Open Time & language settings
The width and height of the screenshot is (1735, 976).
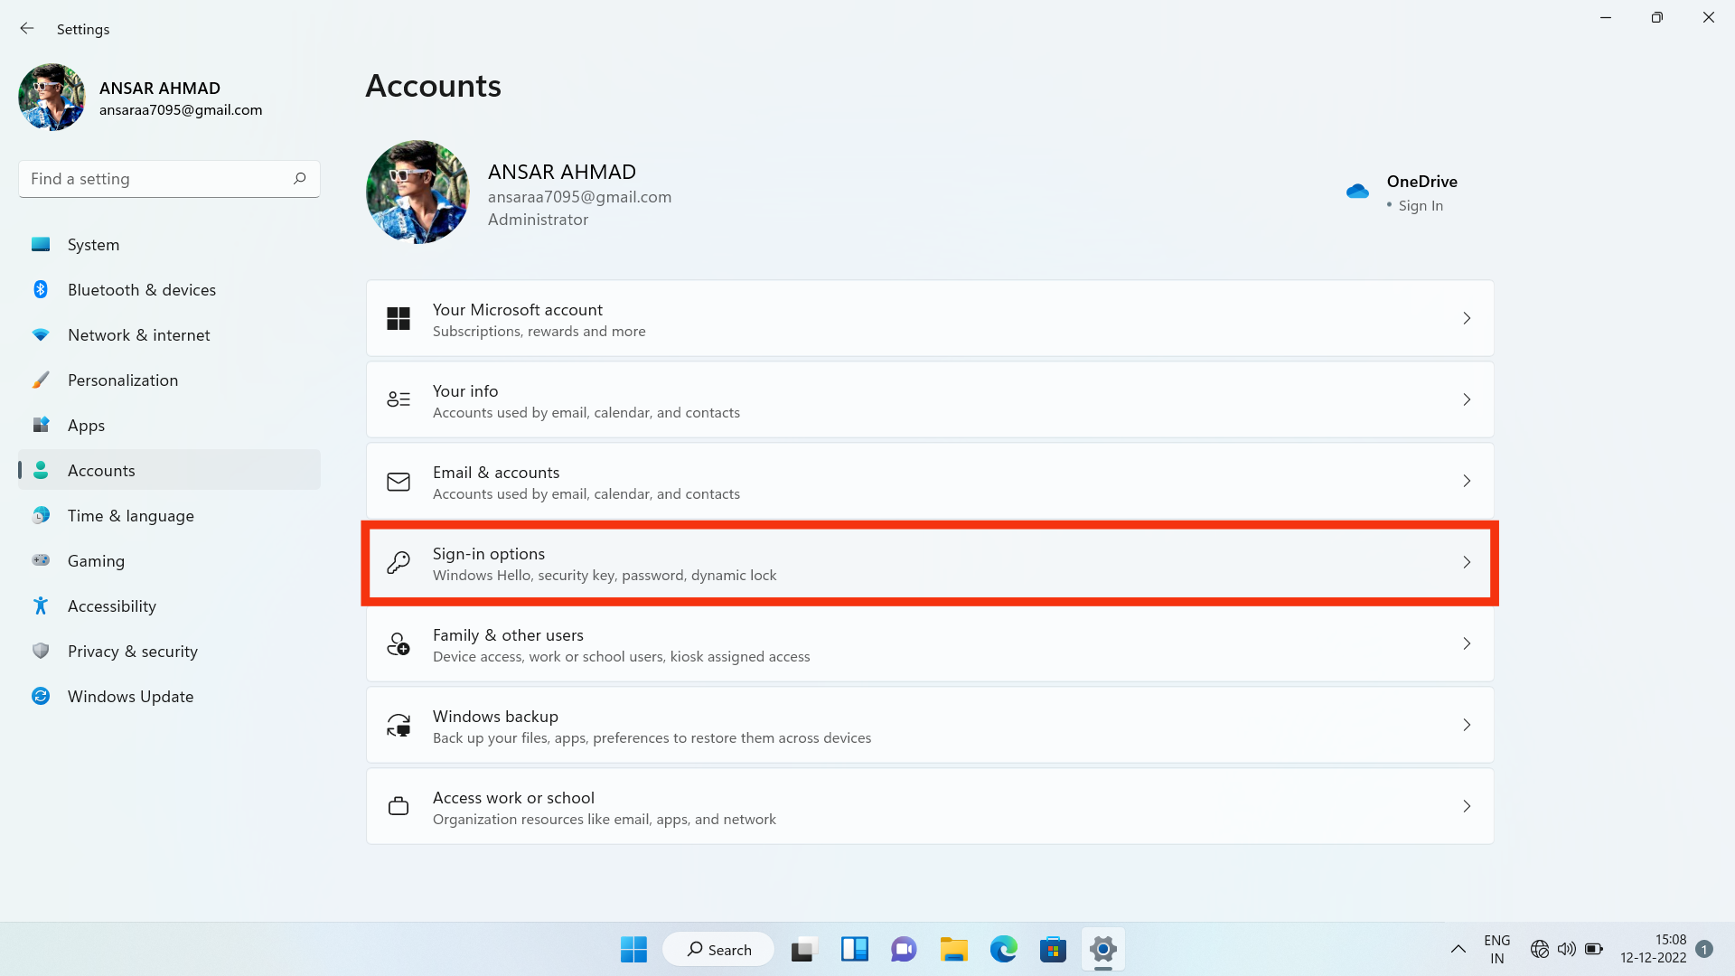click(130, 515)
